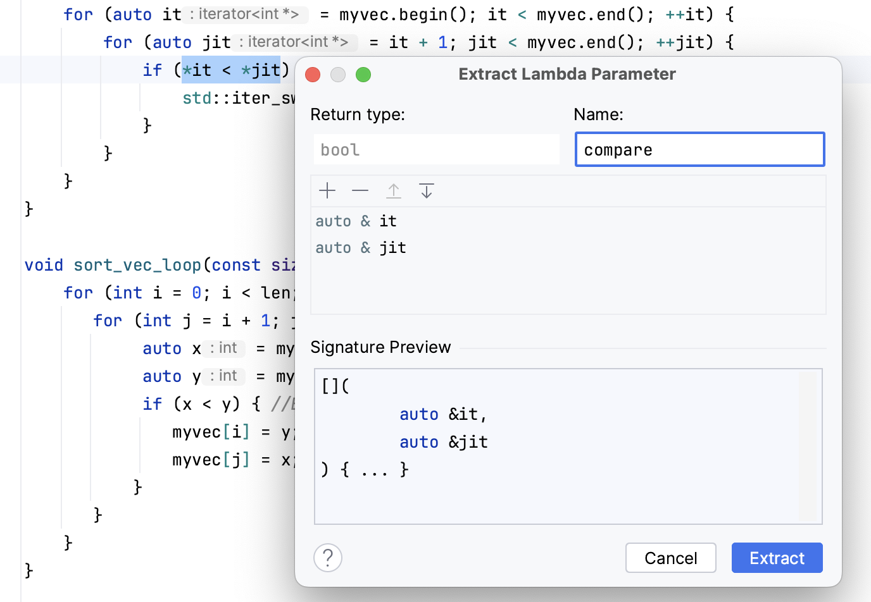Remove a parameter using the minus icon
871x602 pixels.
[x=360, y=190]
